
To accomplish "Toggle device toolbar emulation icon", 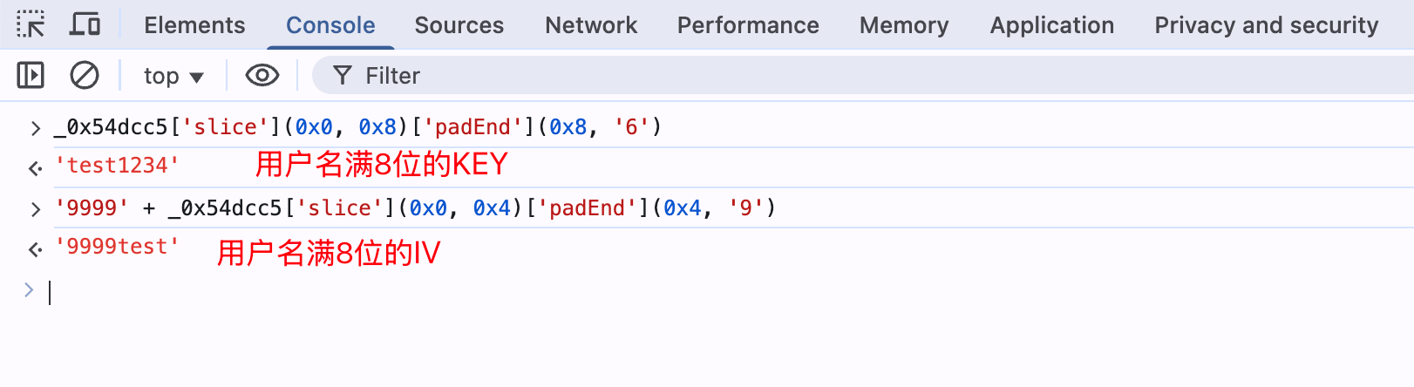I will pyautogui.click(x=85, y=24).
